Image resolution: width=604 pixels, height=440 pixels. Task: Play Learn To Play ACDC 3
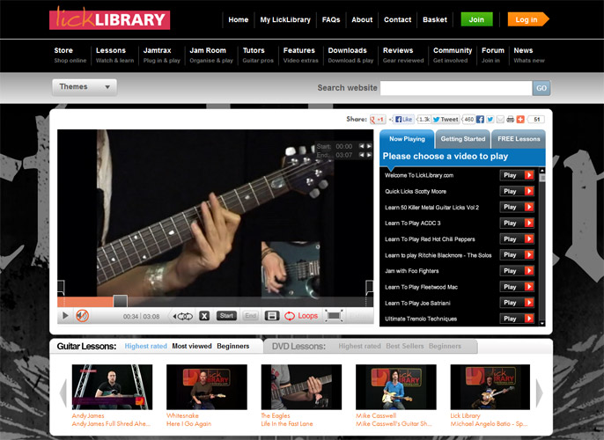[517, 223]
